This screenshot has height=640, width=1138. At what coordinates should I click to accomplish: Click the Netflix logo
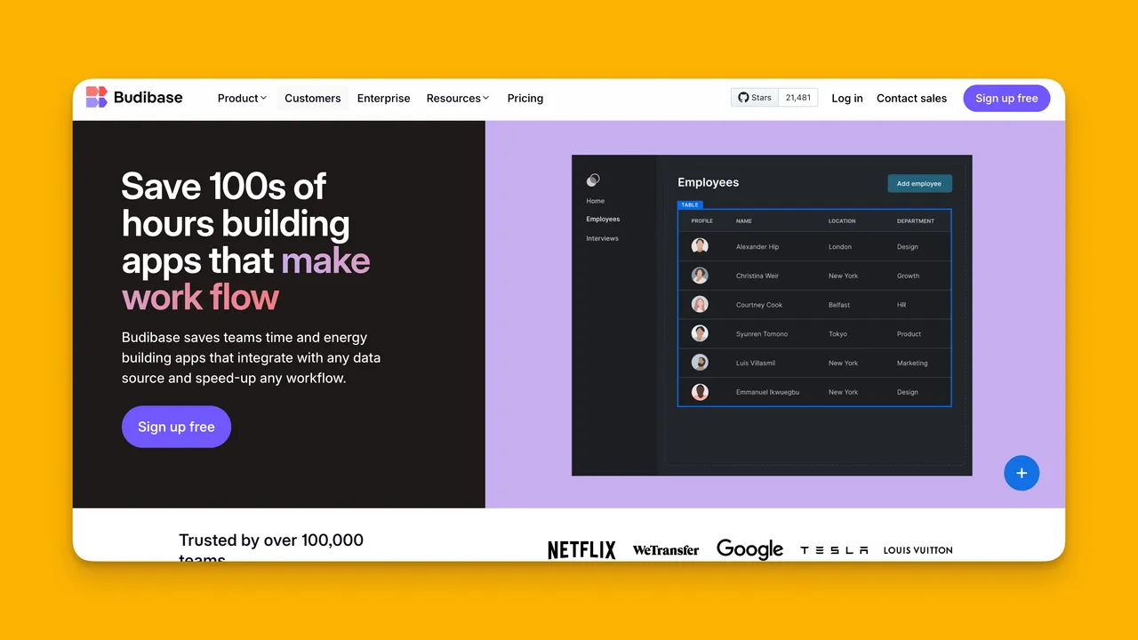pyautogui.click(x=581, y=550)
